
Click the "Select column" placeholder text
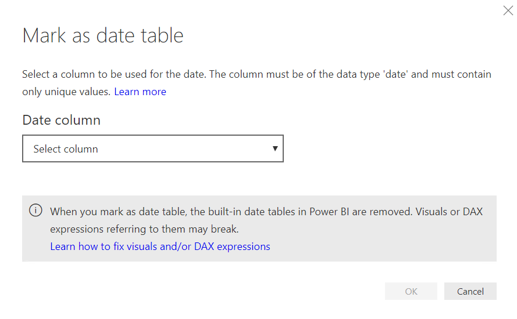66,149
